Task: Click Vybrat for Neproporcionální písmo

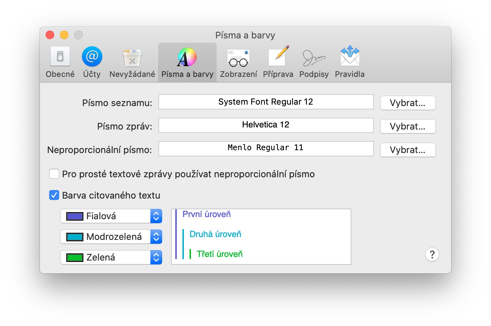Action: point(408,150)
